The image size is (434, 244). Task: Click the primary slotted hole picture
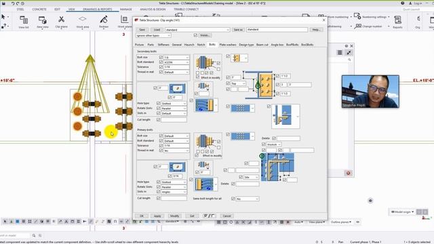tap(178, 167)
